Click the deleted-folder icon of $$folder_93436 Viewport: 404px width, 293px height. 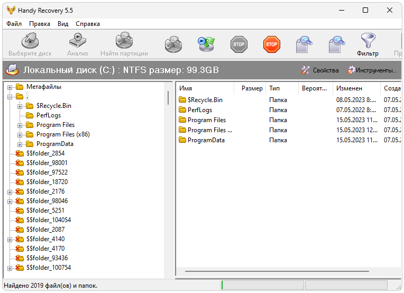click(x=20, y=258)
